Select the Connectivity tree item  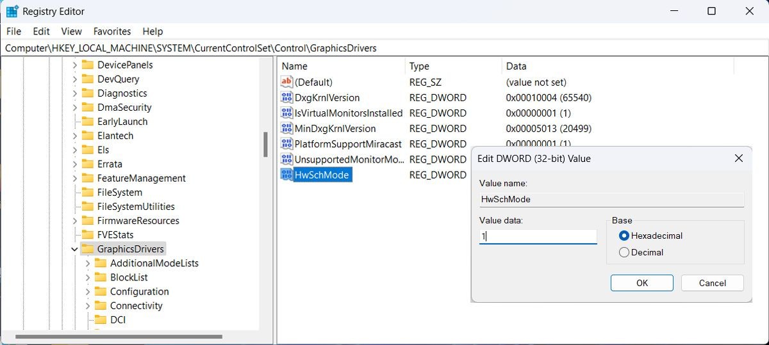(136, 305)
